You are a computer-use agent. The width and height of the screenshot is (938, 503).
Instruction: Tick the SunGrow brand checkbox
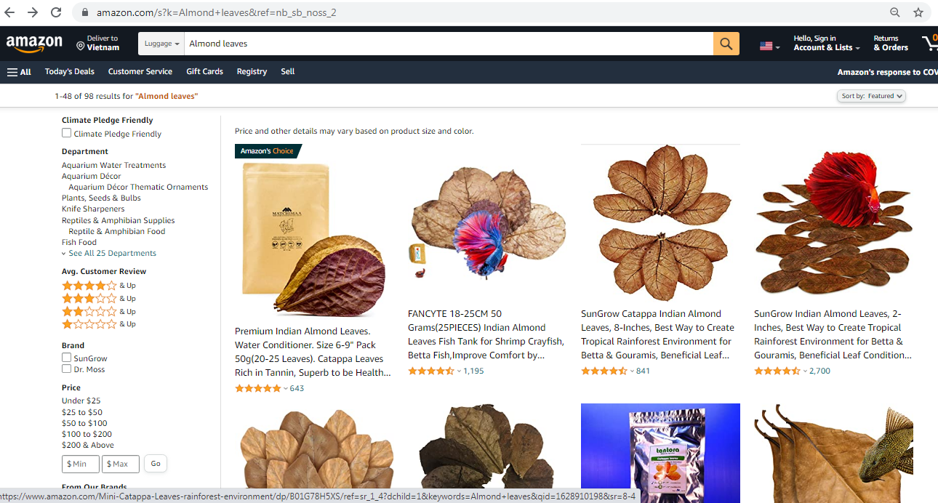[x=66, y=358]
